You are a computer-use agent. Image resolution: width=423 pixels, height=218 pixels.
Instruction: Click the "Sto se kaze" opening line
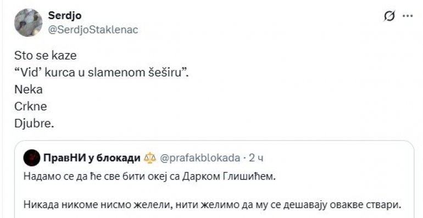coord(45,56)
